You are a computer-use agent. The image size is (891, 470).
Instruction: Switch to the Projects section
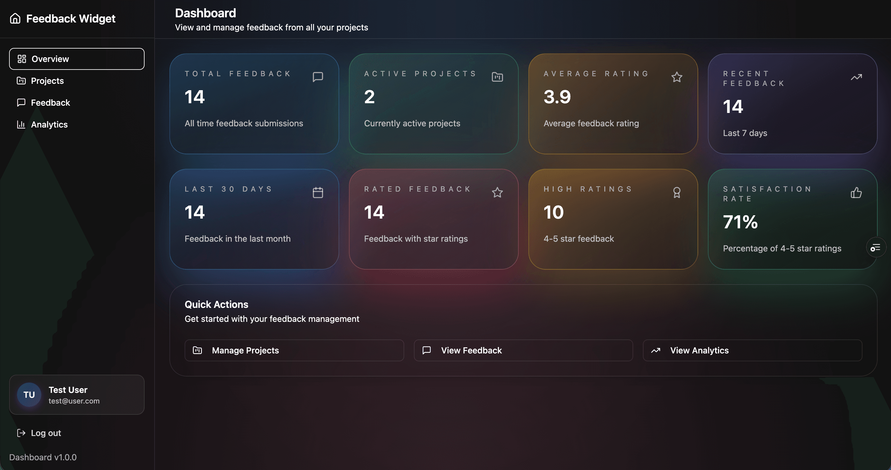click(47, 80)
